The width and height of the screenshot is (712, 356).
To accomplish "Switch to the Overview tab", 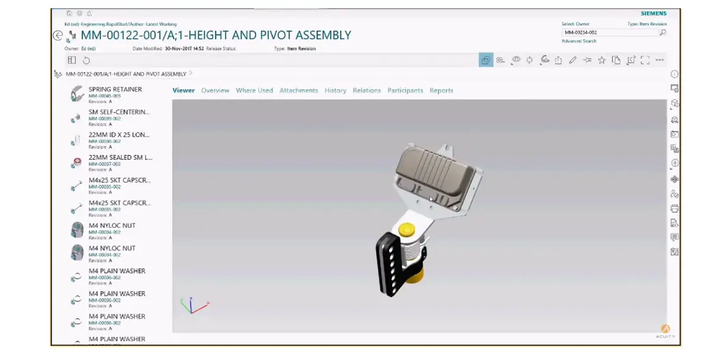I will tap(215, 91).
